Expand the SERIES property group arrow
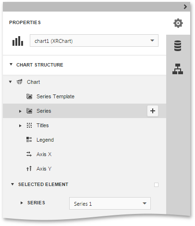Screen dimensions: 195x226 [22, 203]
